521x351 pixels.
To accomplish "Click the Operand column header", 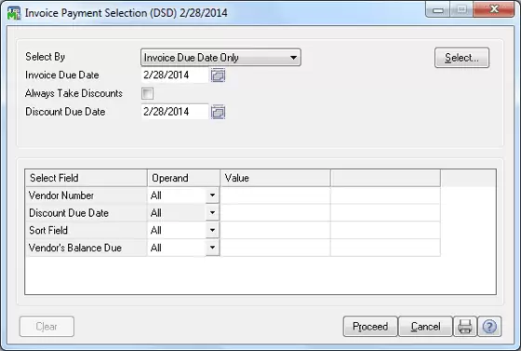I will tap(184, 178).
